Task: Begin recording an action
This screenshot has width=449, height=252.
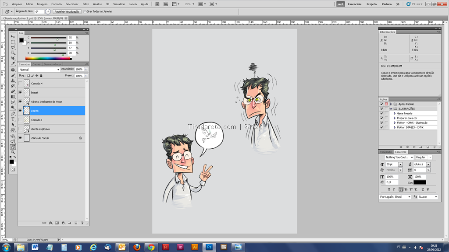Action: [407, 147]
